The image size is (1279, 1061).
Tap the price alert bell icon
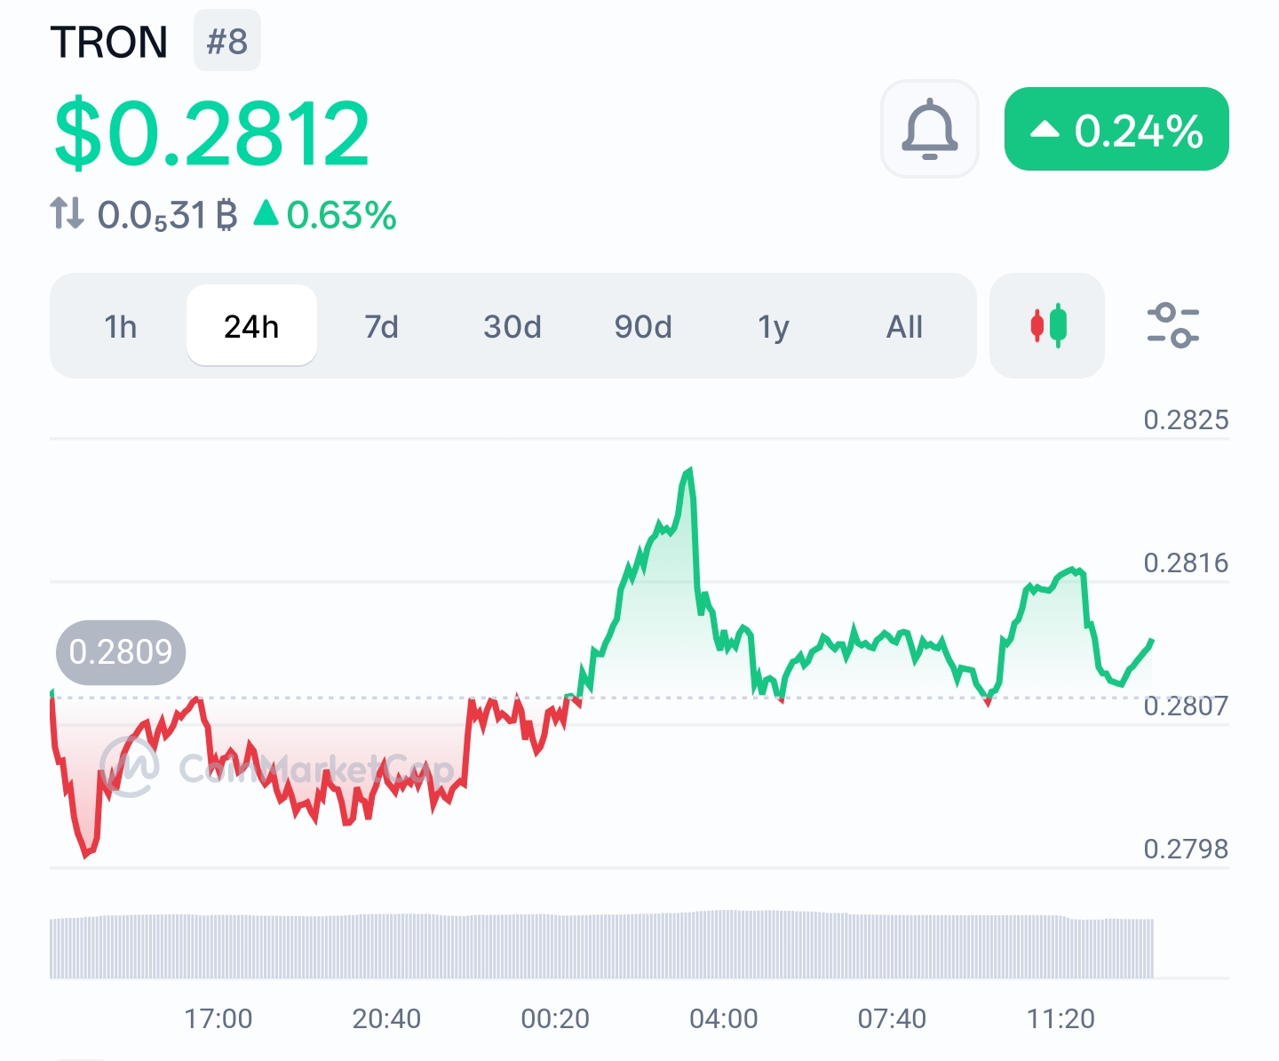(x=929, y=130)
